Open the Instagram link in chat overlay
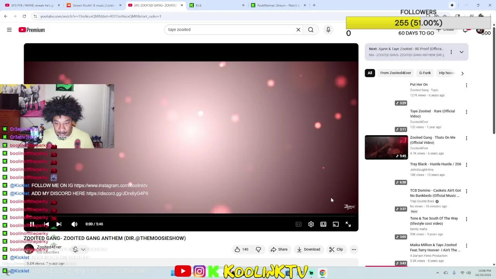Screen dimensions: 496x279 click(111, 186)
